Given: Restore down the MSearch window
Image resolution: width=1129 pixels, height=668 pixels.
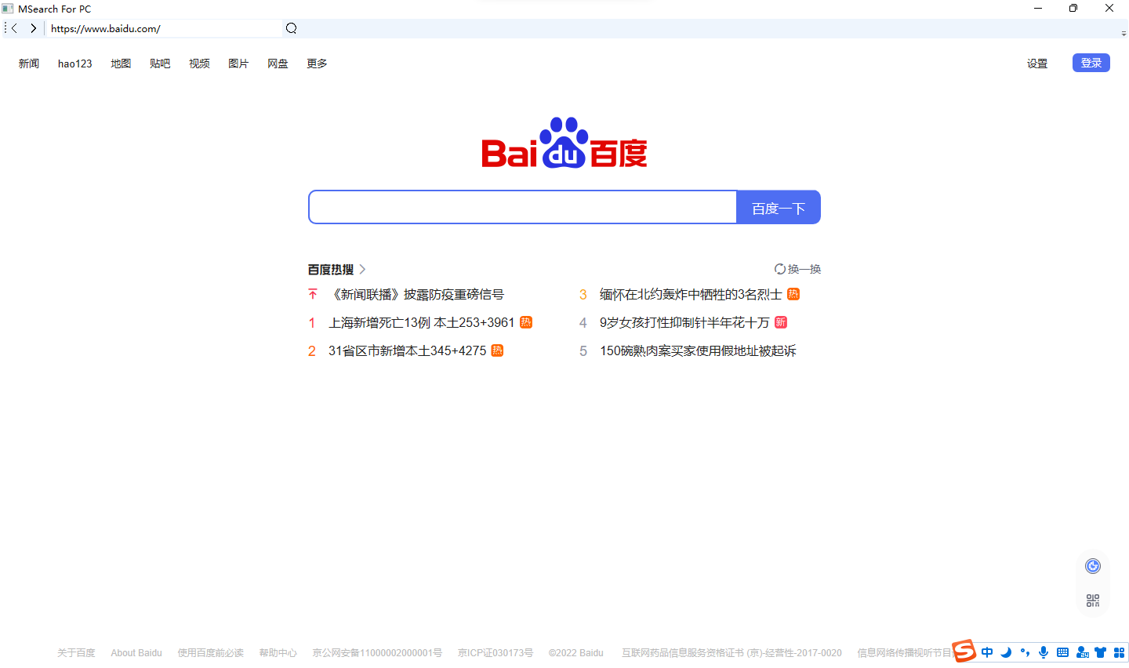Looking at the screenshot, I should (1073, 9).
